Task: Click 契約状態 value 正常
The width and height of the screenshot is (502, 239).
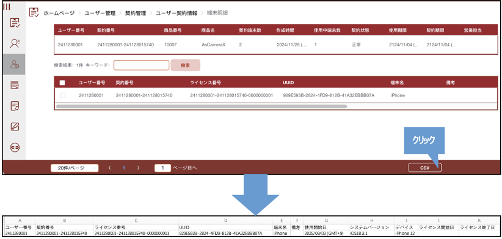Action: [356, 45]
